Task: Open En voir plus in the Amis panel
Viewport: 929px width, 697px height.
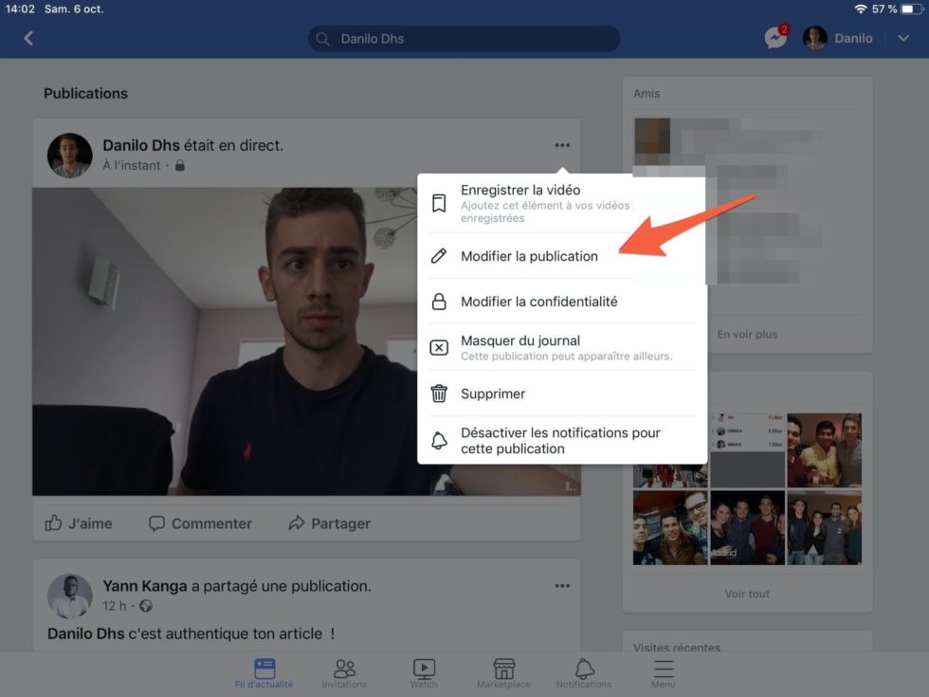Action: tap(747, 334)
